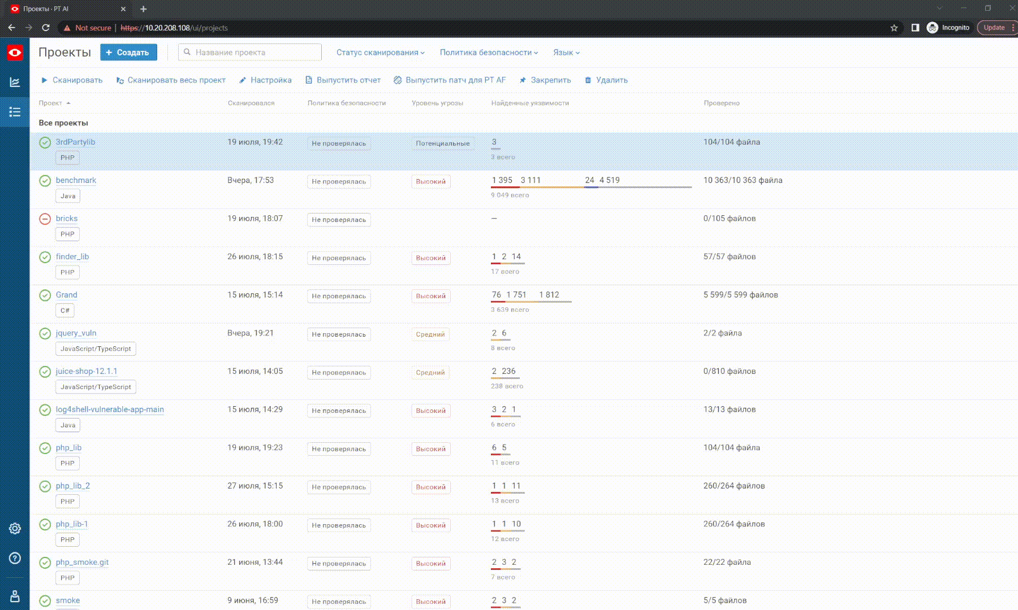Click the status icon of benchmark
This screenshot has height=610, width=1018.
pyautogui.click(x=45, y=181)
